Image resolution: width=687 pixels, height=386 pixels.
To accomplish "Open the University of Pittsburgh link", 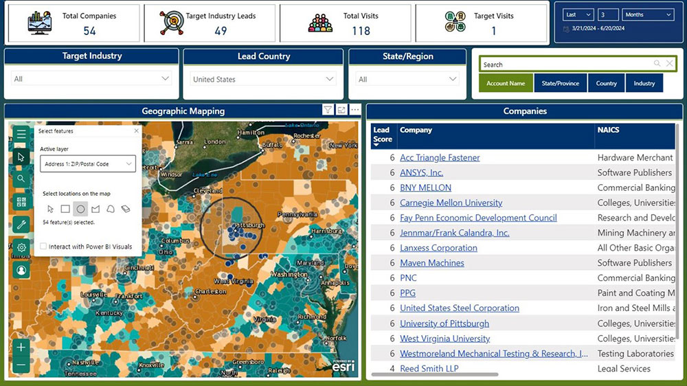I will [x=444, y=323].
